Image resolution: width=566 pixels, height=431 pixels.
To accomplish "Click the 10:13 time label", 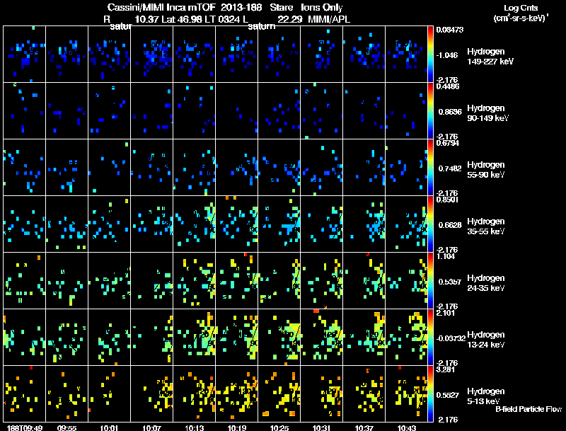I will coord(194,427).
